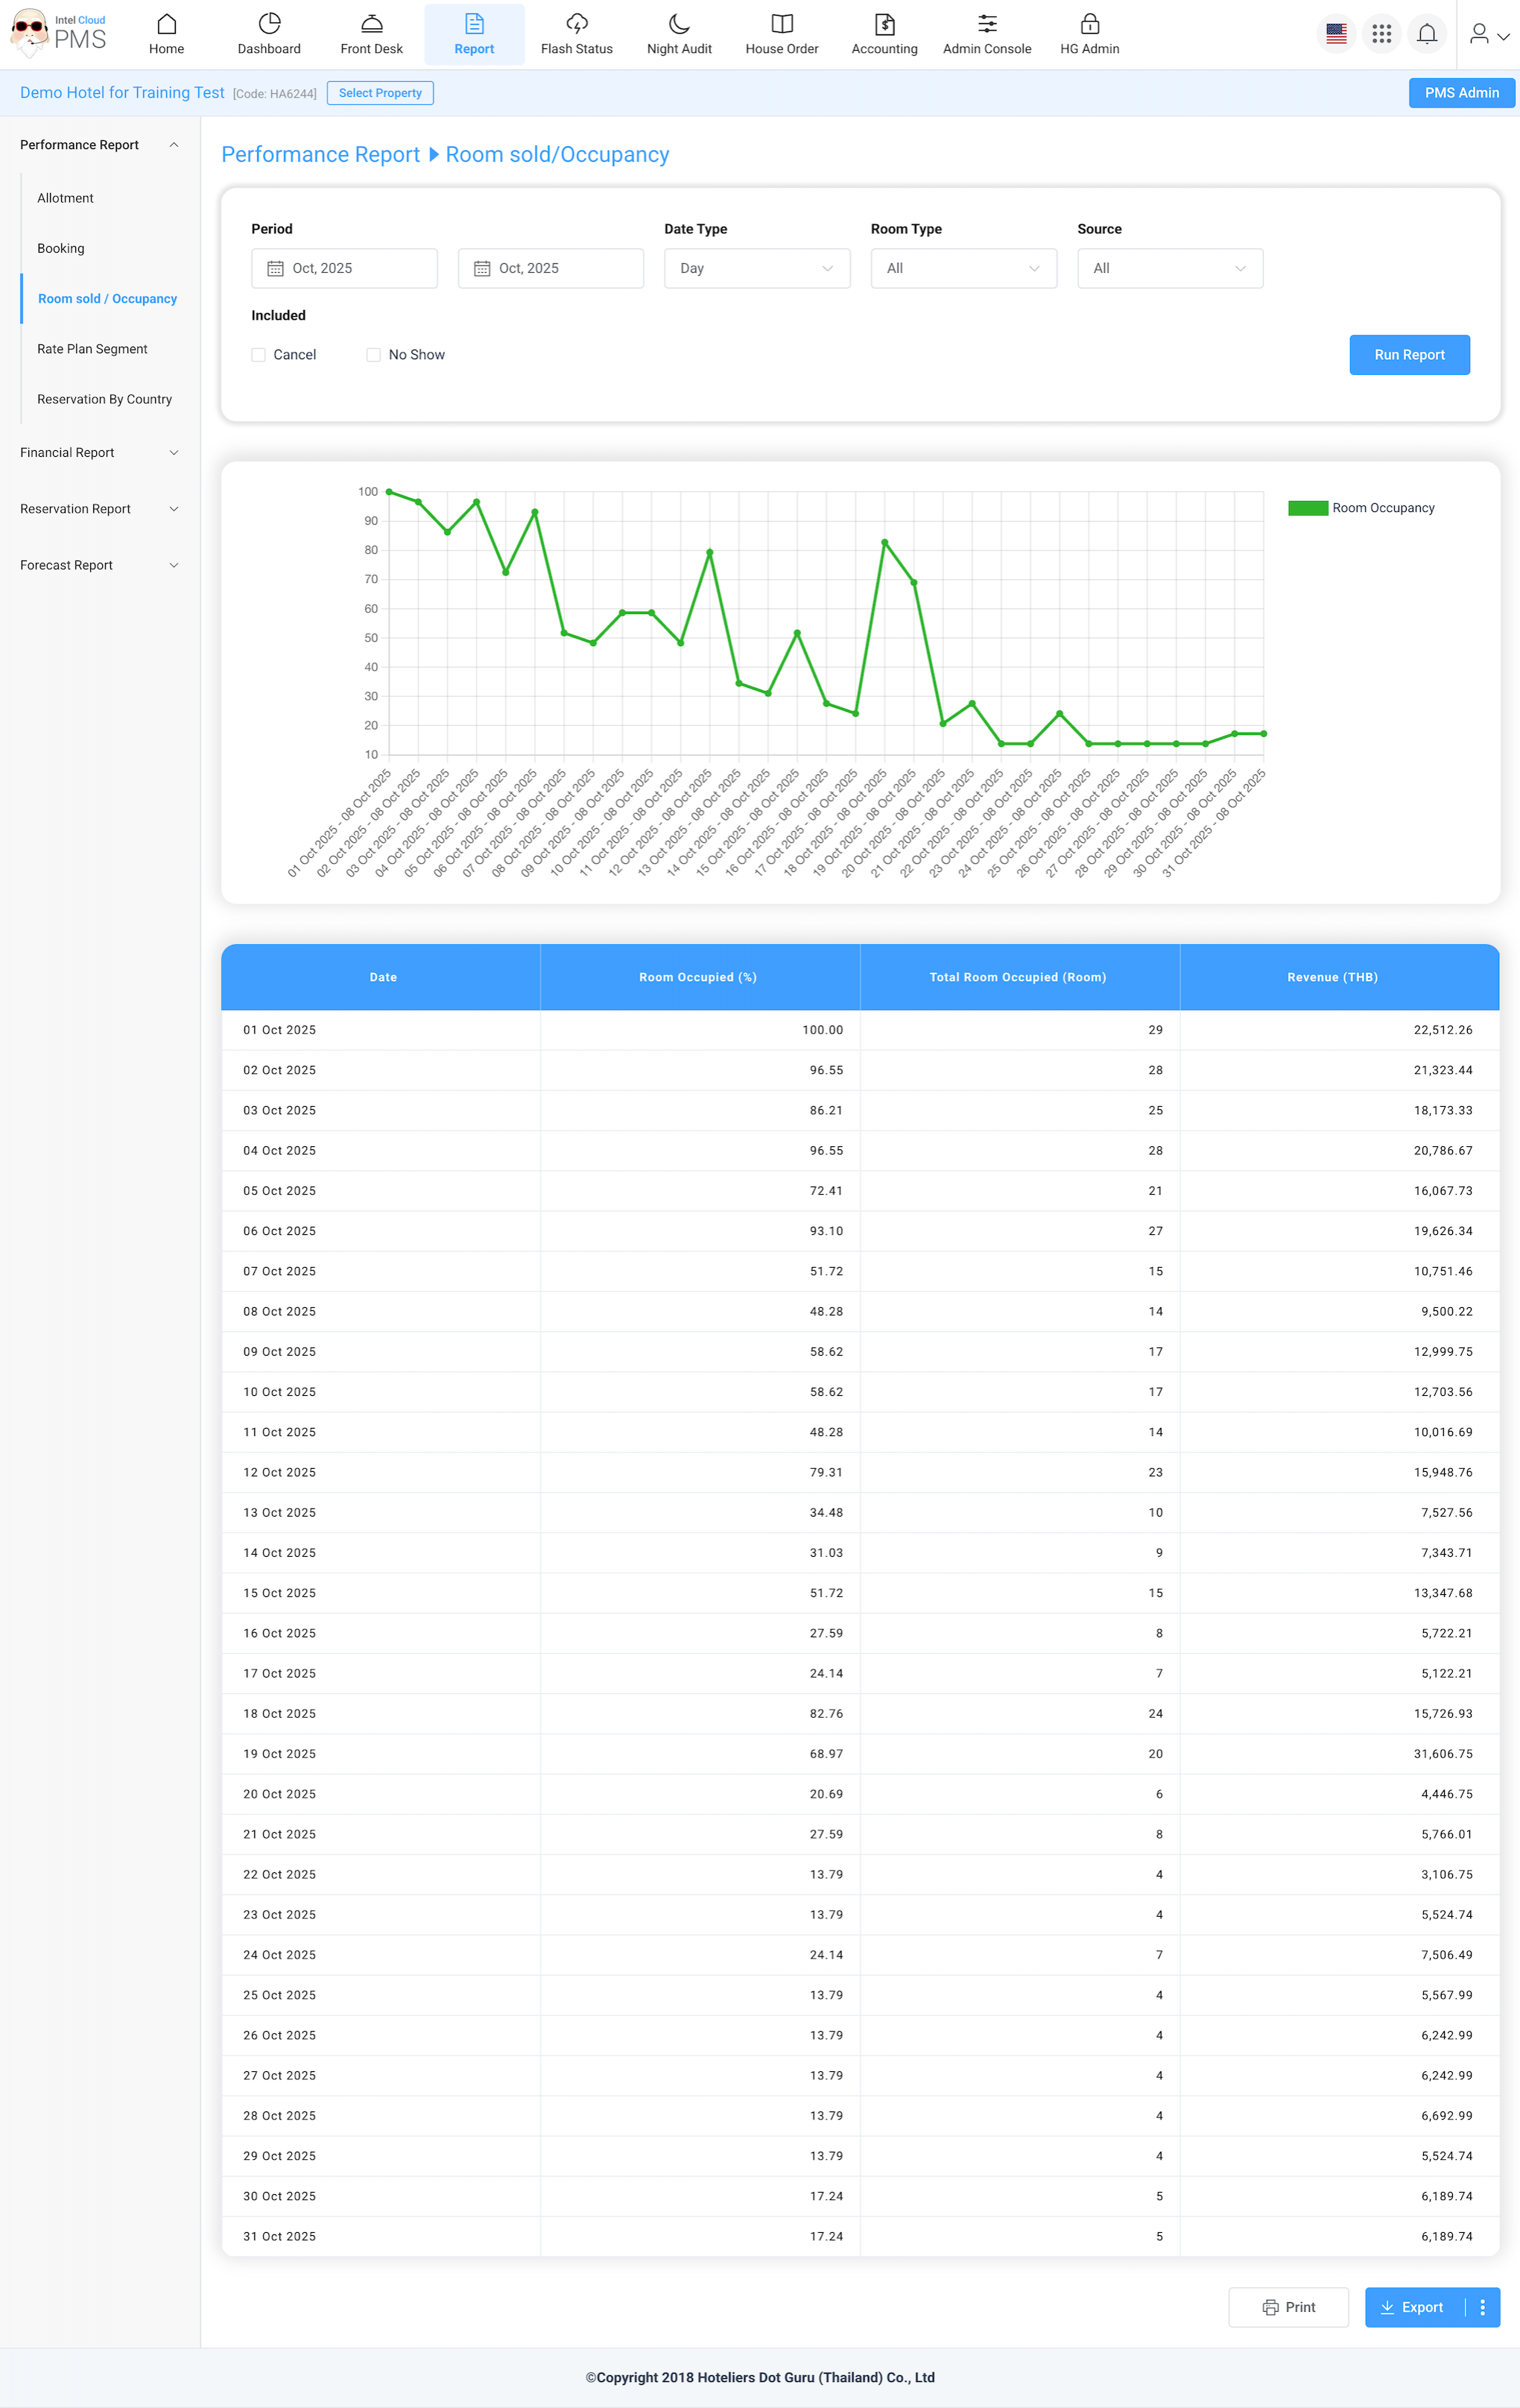The width and height of the screenshot is (1520, 2408).
Task: Click the notification bell icon
Action: pyautogui.click(x=1427, y=34)
